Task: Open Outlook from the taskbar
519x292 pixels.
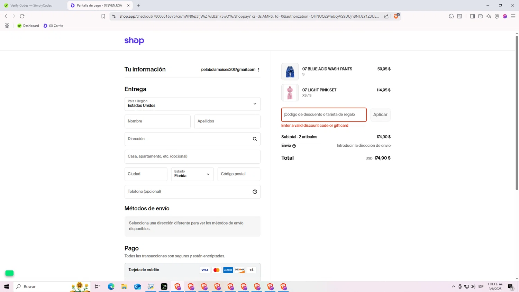Action: pos(137,286)
